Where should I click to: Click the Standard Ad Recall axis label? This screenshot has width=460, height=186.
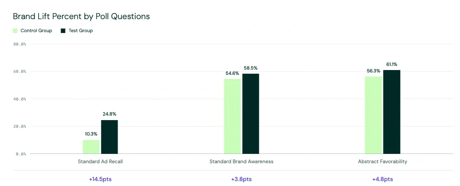[x=100, y=162]
